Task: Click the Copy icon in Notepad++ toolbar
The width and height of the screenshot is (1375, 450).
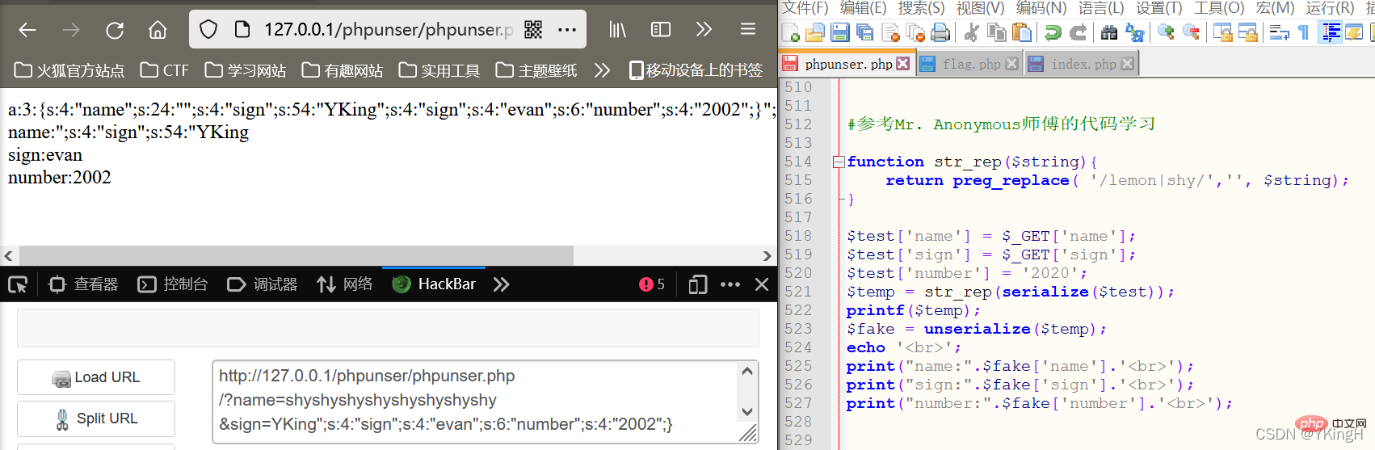Action: tap(997, 32)
